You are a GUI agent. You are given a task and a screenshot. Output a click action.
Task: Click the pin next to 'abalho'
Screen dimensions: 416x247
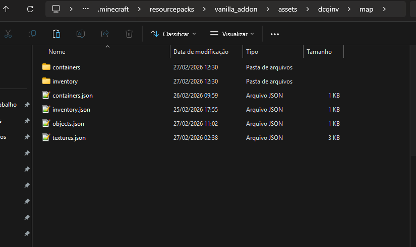pyautogui.click(x=27, y=105)
